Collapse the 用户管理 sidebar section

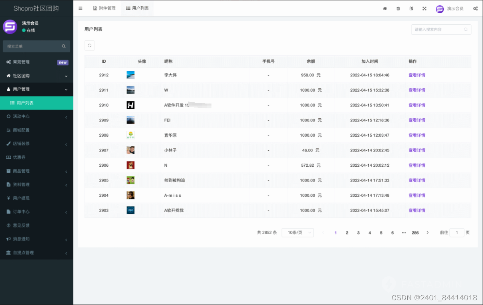point(23,89)
